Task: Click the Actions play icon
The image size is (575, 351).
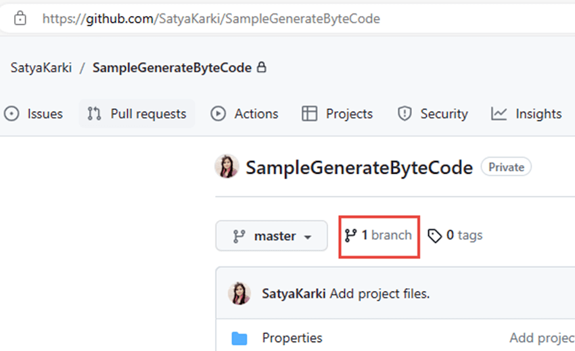Action: (218, 114)
